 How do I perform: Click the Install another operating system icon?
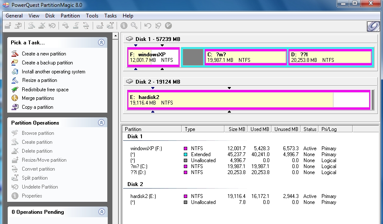pos(15,71)
